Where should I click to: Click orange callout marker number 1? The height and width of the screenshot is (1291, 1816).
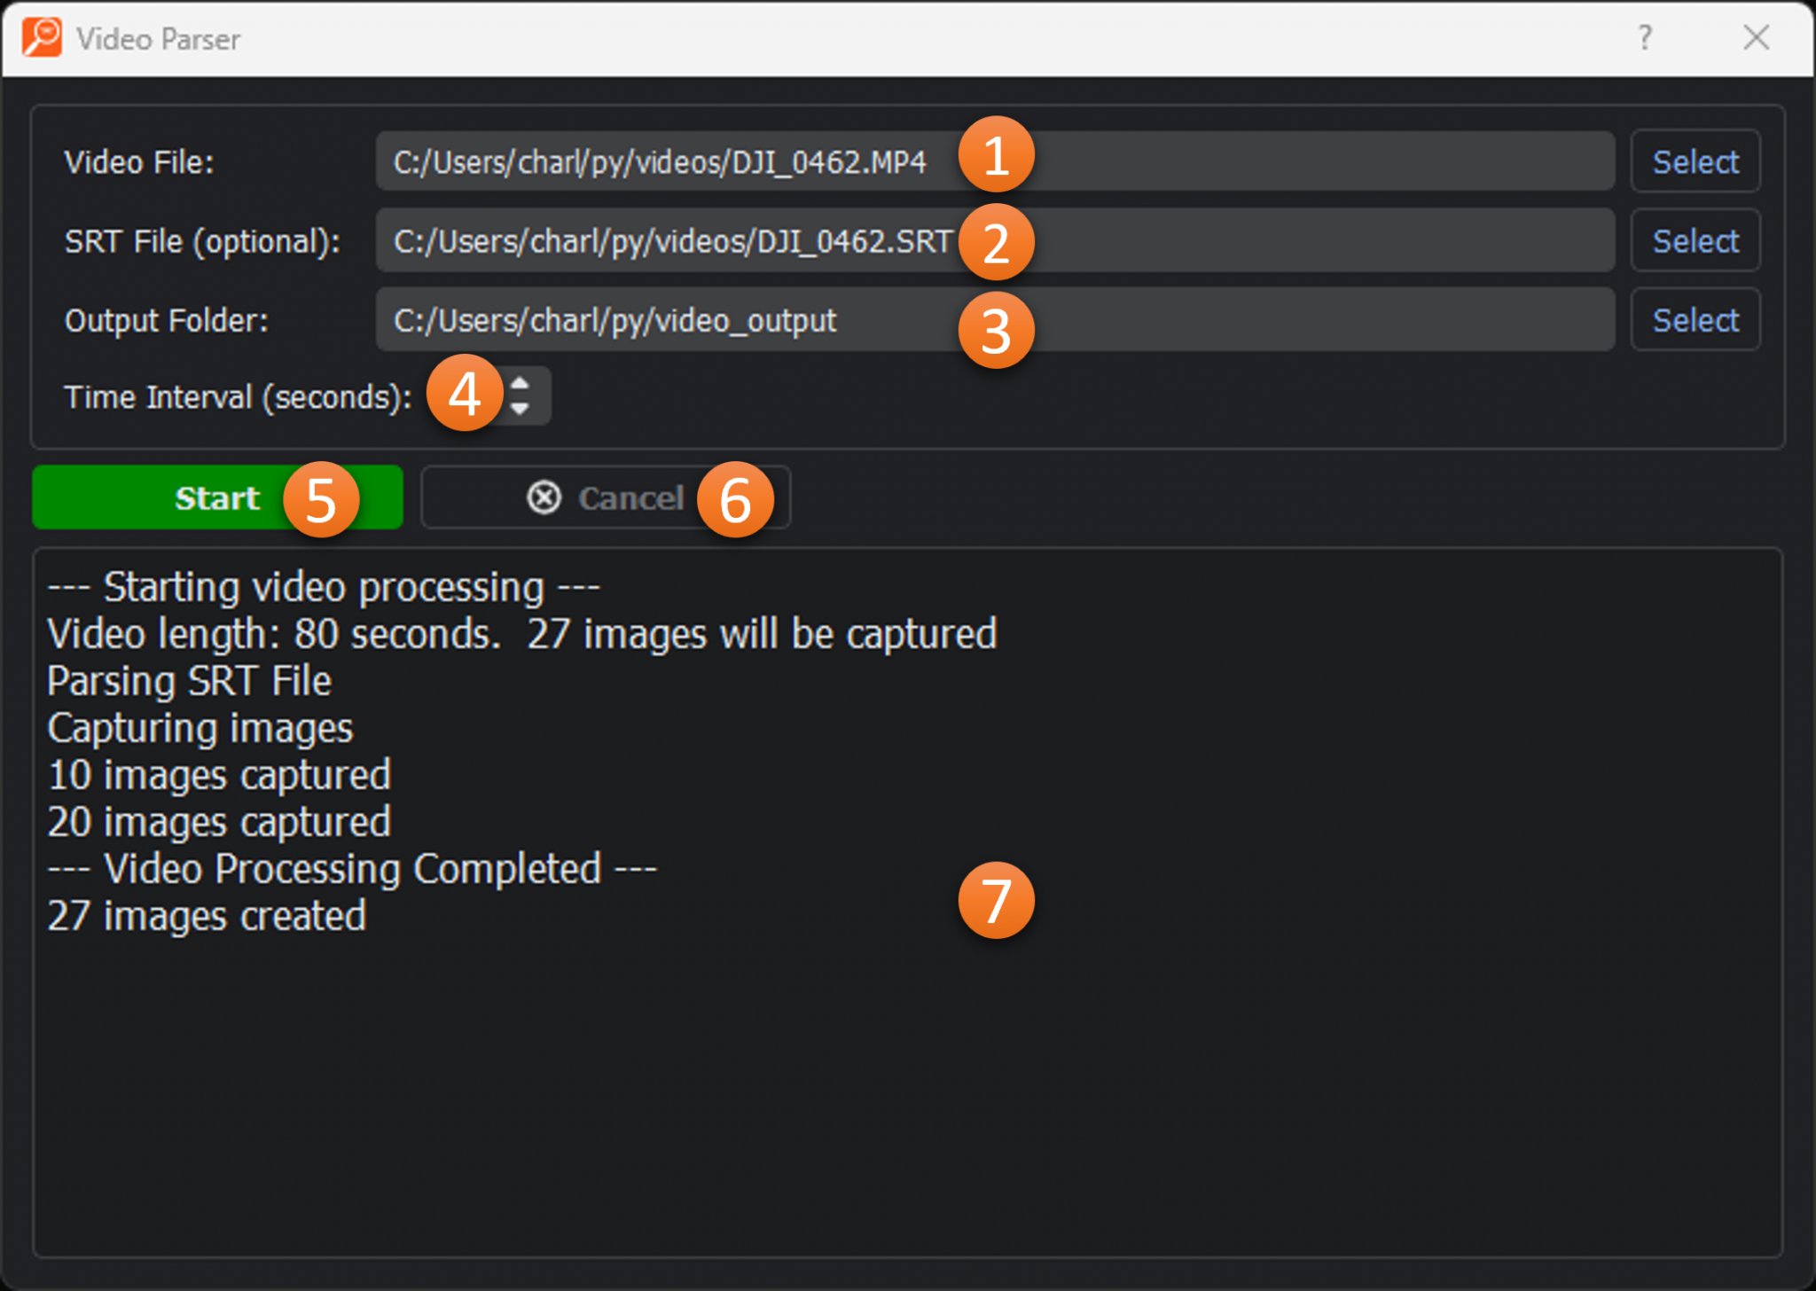[996, 155]
